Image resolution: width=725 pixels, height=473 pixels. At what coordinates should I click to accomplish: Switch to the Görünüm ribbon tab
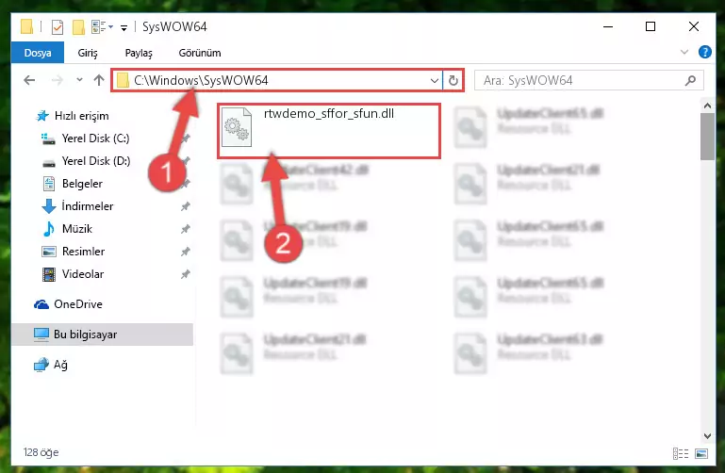(200, 53)
